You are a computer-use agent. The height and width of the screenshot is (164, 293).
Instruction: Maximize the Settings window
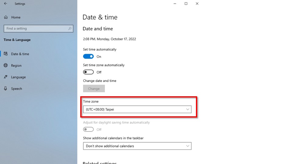click(186, 4)
